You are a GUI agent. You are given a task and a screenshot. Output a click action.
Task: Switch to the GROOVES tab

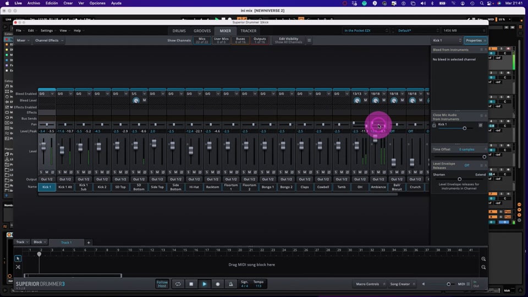click(x=202, y=31)
